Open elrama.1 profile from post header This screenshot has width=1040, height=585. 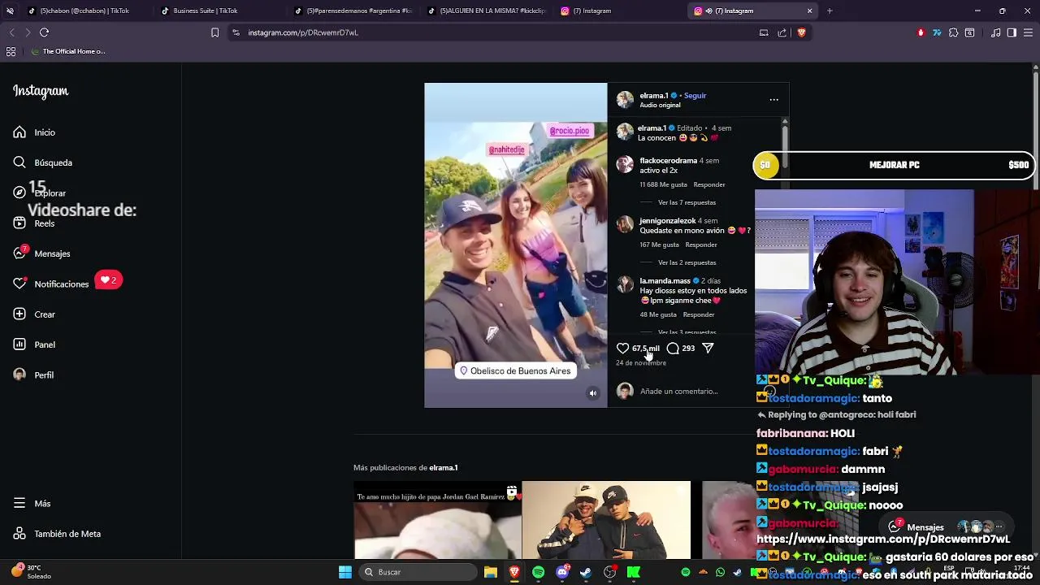[x=653, y=96]
